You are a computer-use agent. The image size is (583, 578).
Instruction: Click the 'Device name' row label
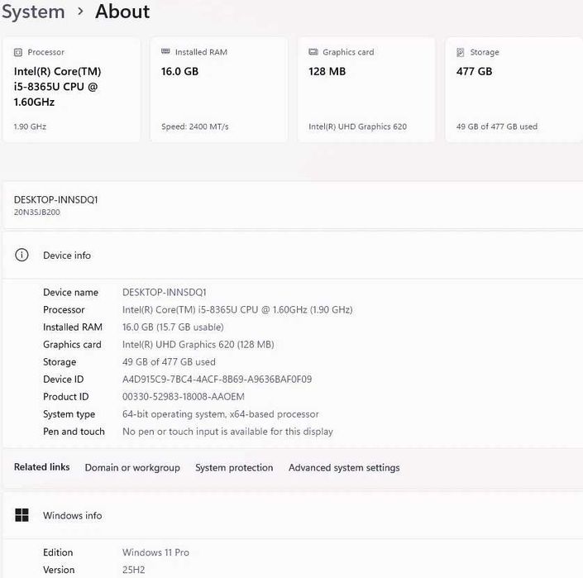click(x=70, y=292)
